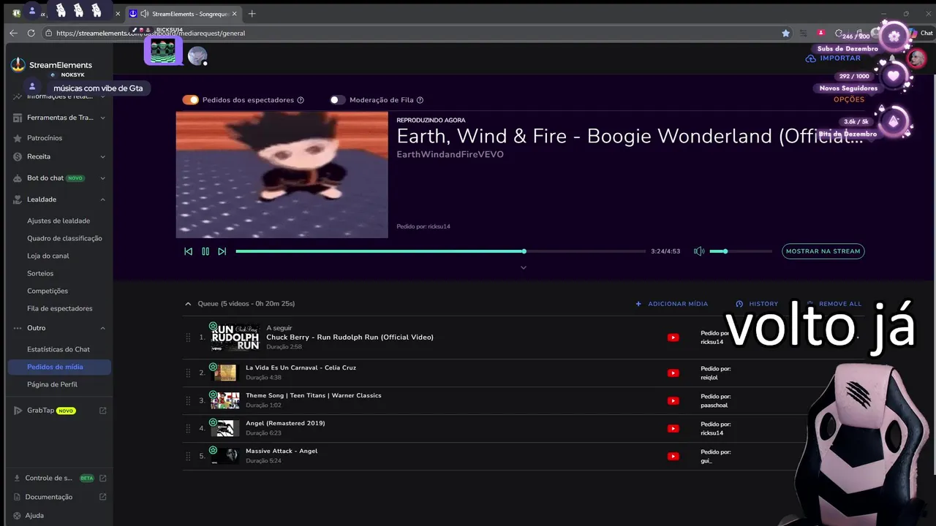Viewport: 936px width, 526px height.
Task: Open Fila de espectadores
Action: click(x=60, y=308)
